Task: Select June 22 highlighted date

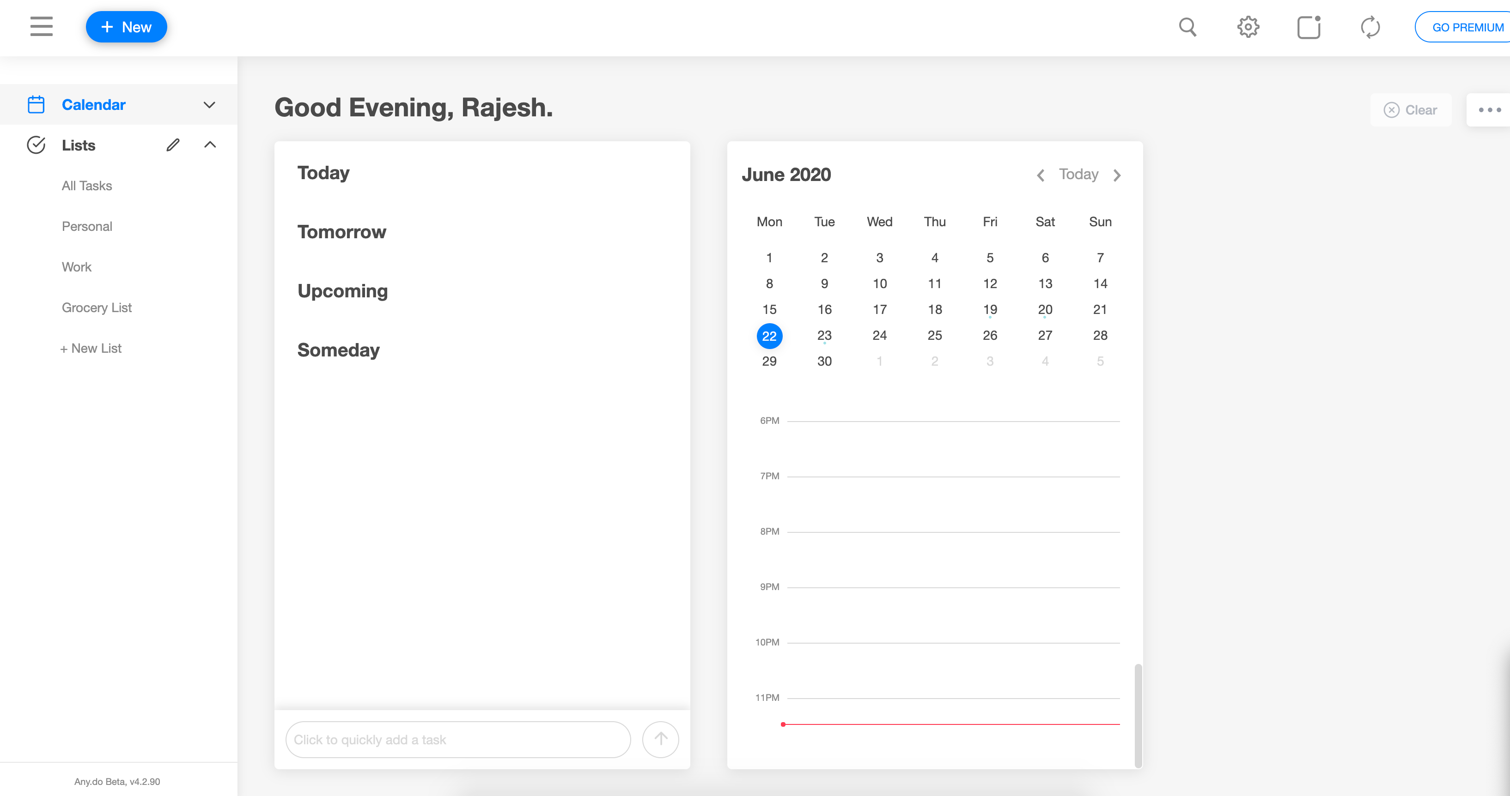Action: click(769, 336)
